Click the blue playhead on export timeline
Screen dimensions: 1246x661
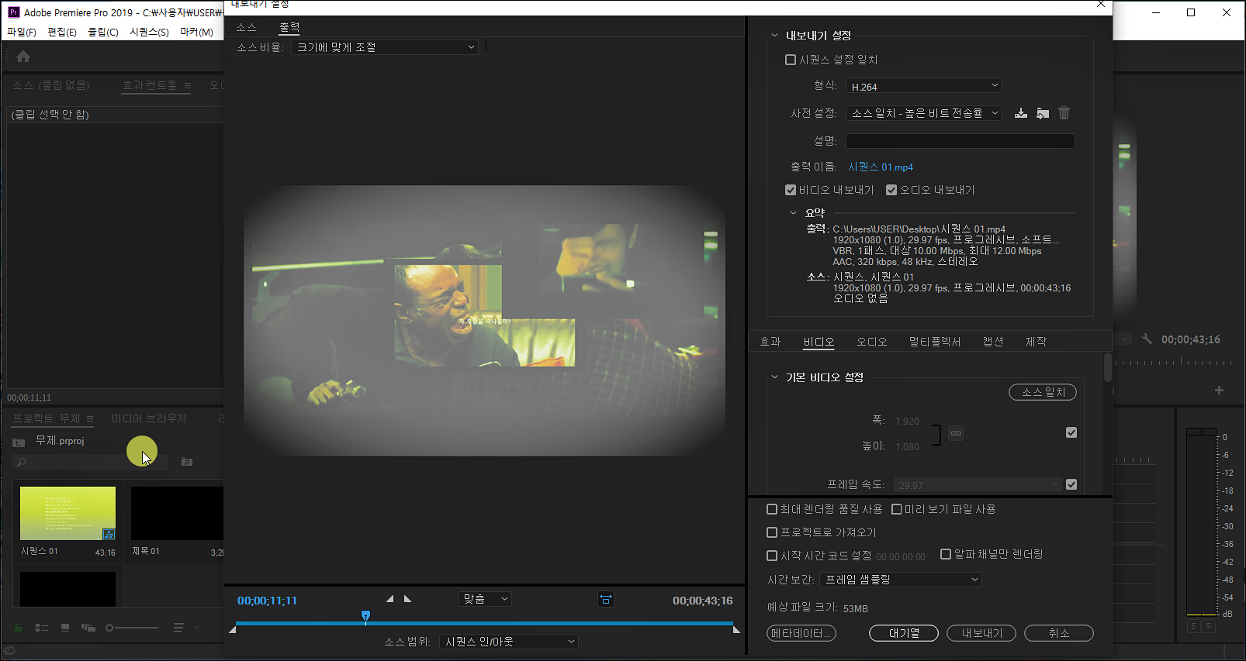[x=366, y=617]
